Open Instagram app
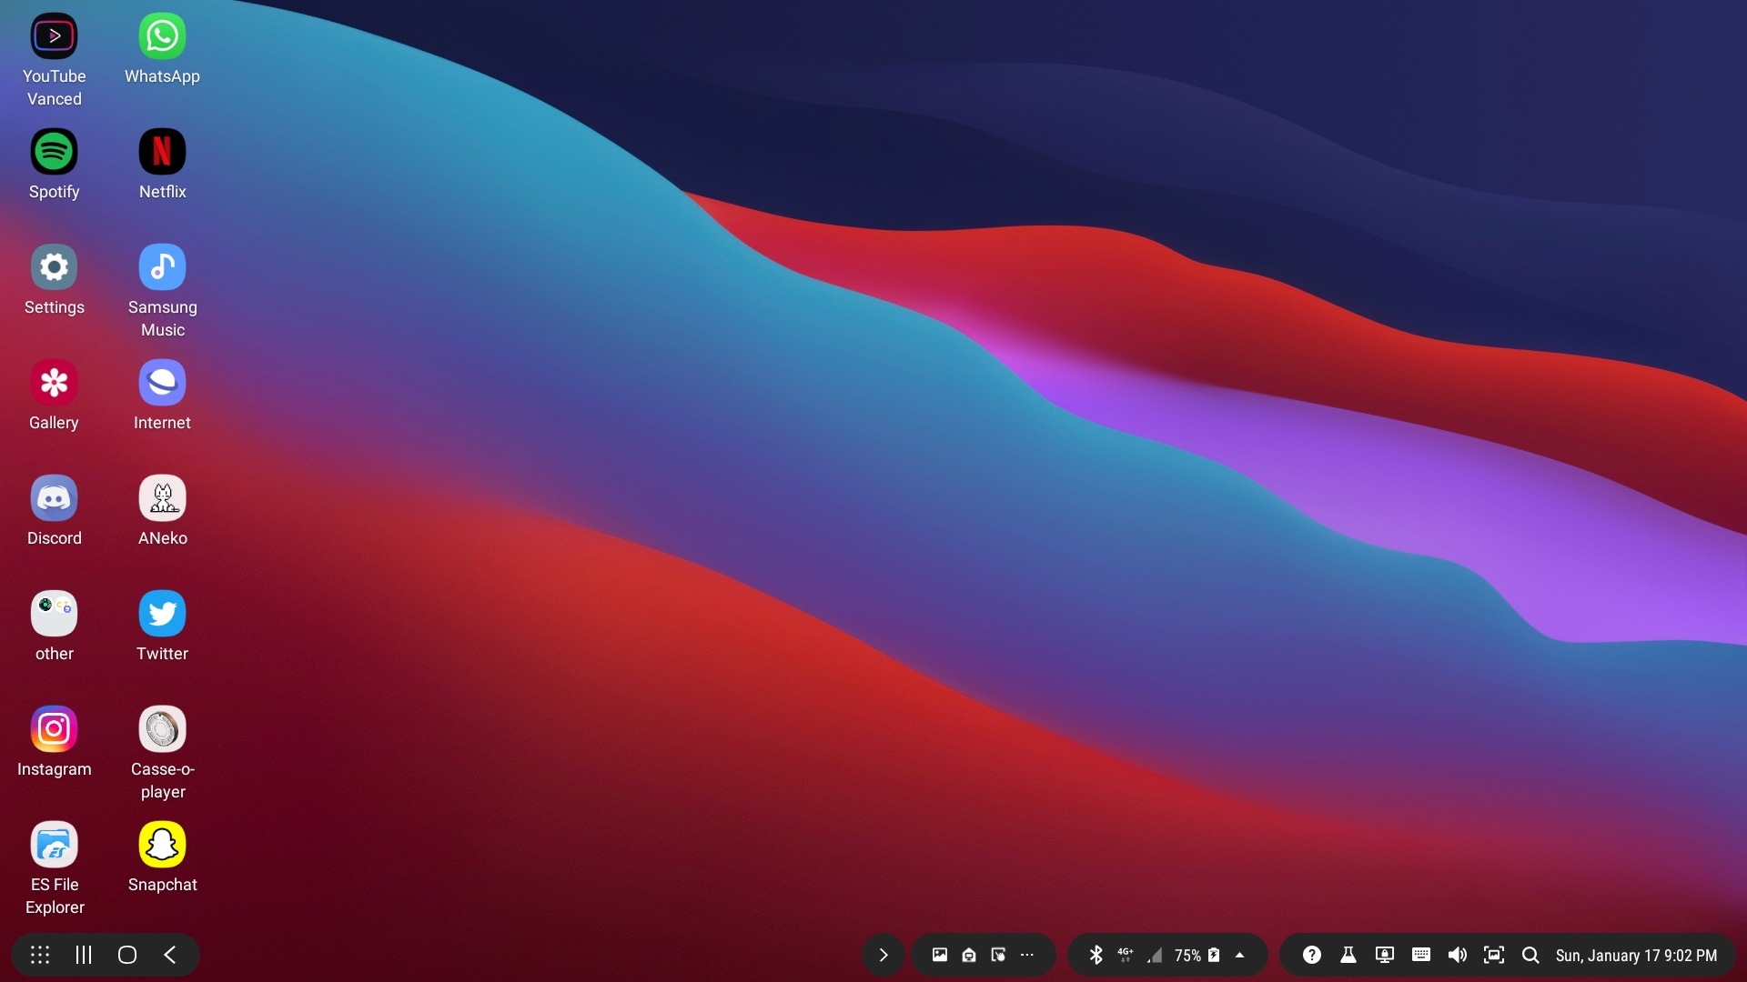Screen dimensions: 1747x982 (x=55, y=729)
